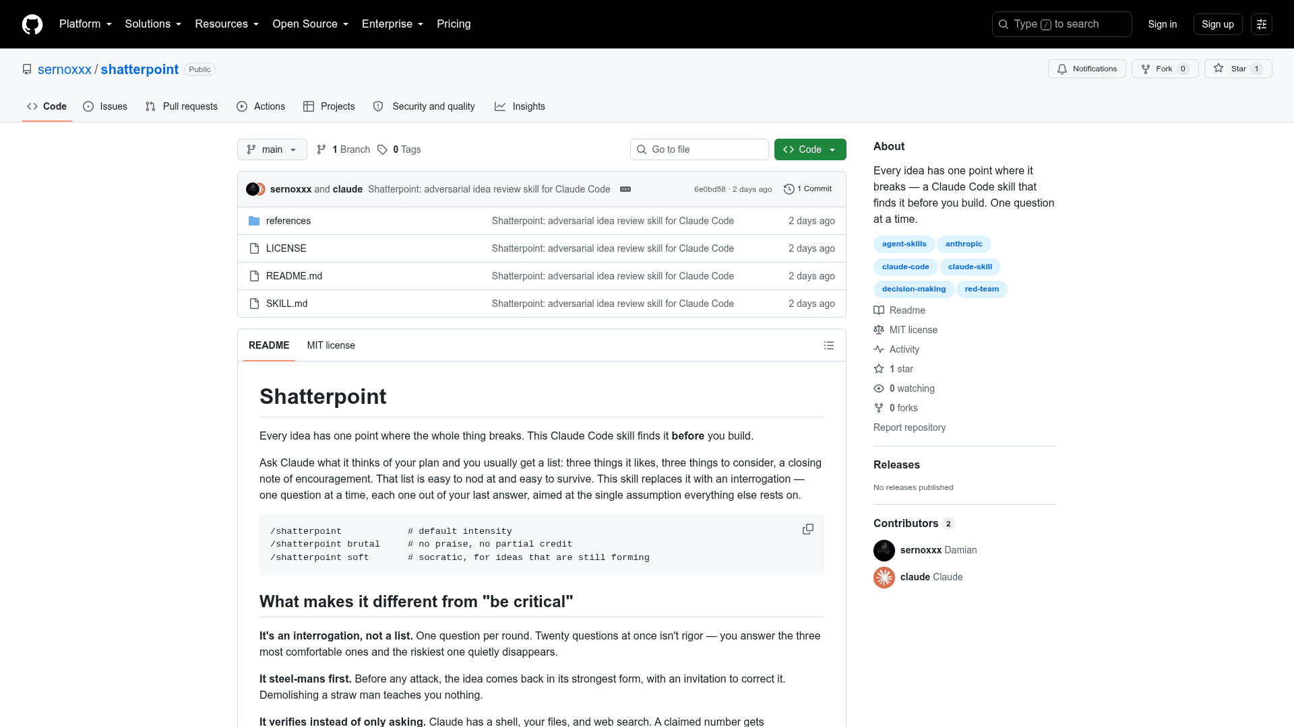Star the shatterpoint repository
Image resolution: width=1294 pixels, height=727 pixels.
1238,69
